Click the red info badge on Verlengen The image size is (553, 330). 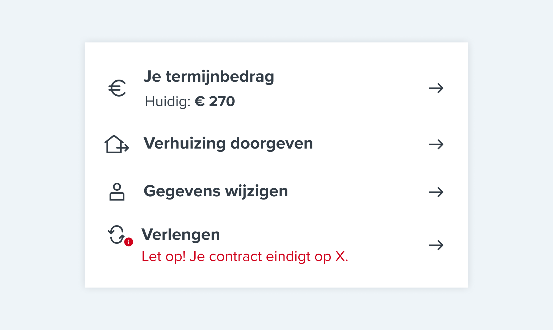pos(129,242)
